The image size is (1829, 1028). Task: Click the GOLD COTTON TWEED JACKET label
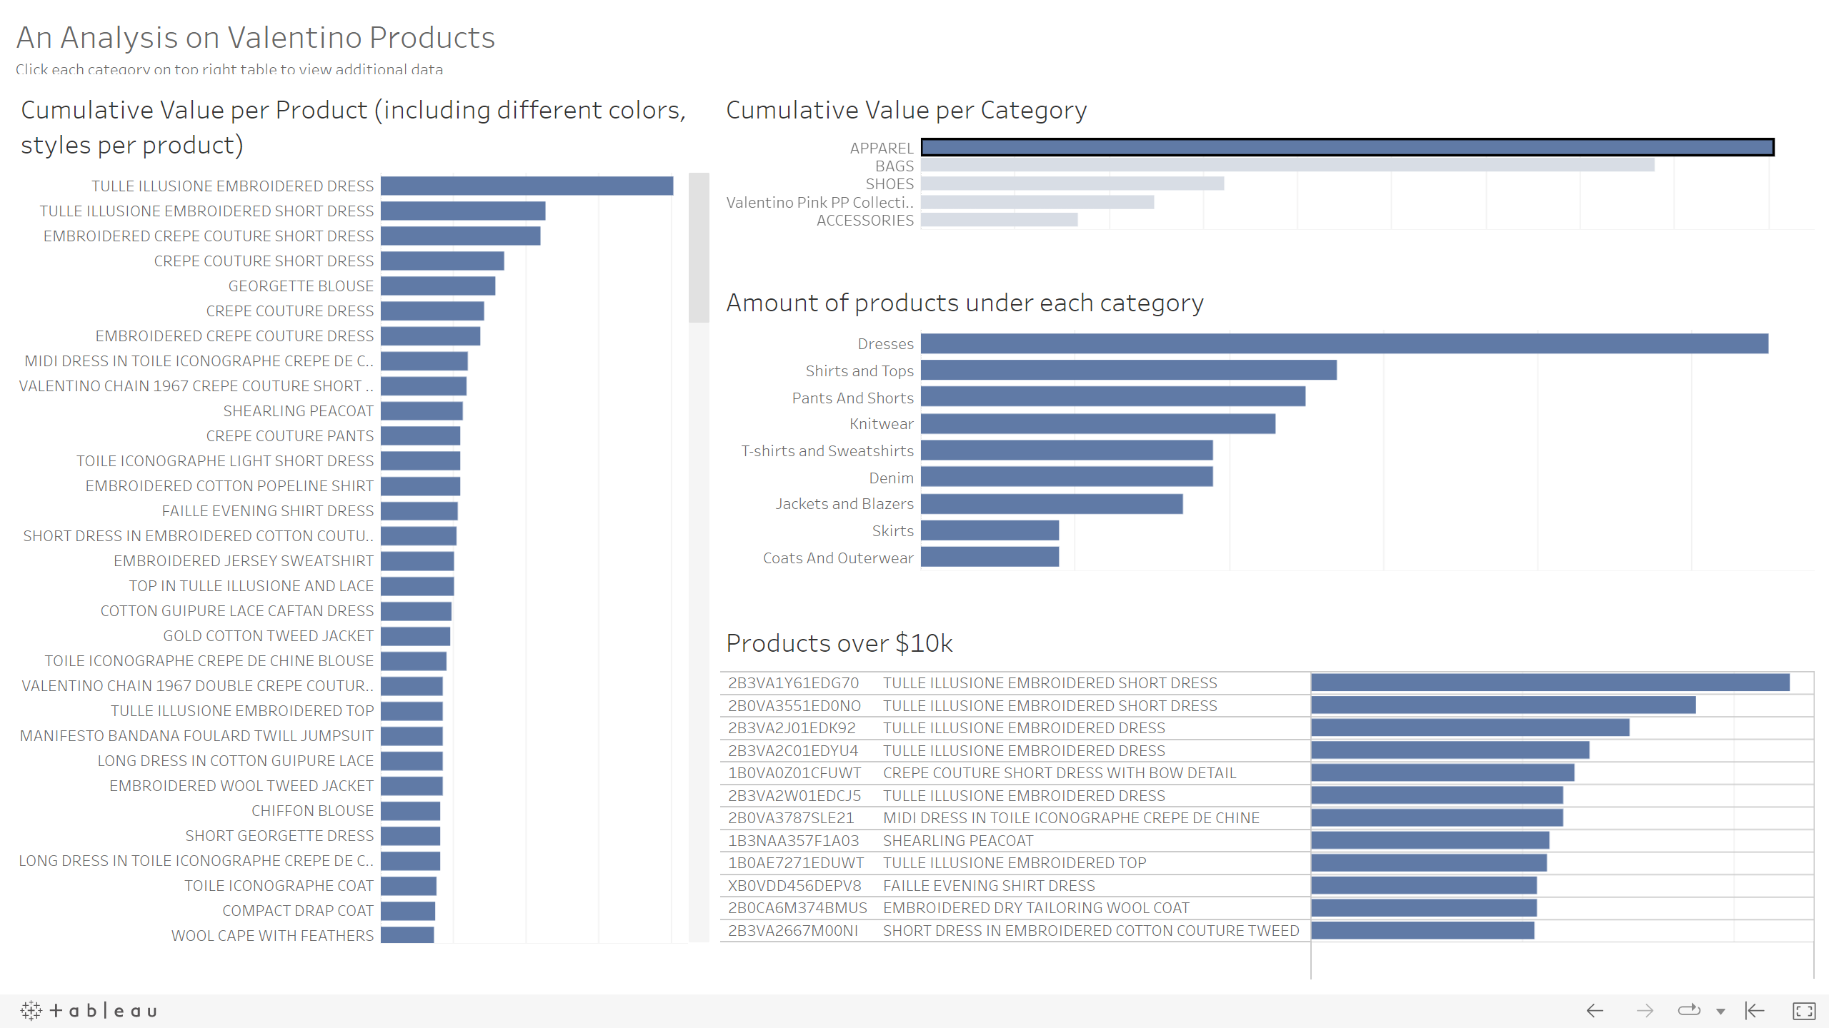(269, 635)
